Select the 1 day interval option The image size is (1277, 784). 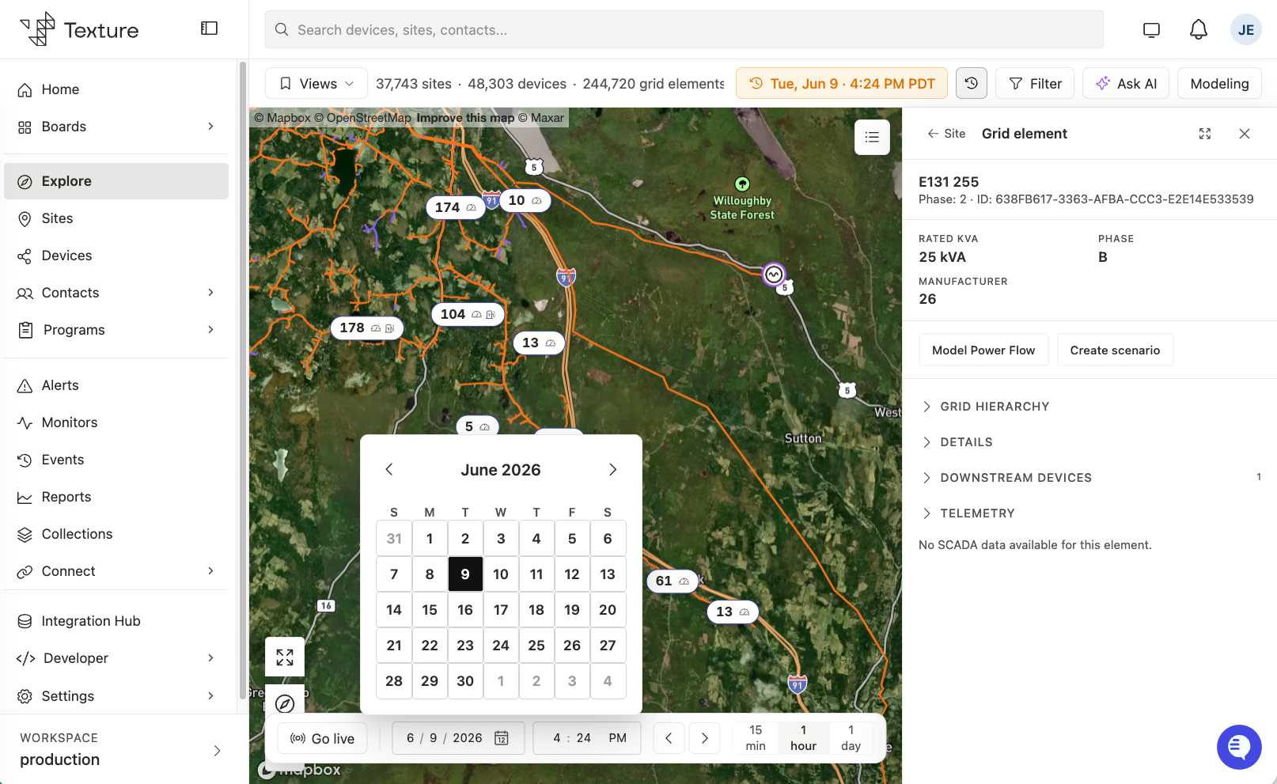pyautogui.click(x=851, y=738)
